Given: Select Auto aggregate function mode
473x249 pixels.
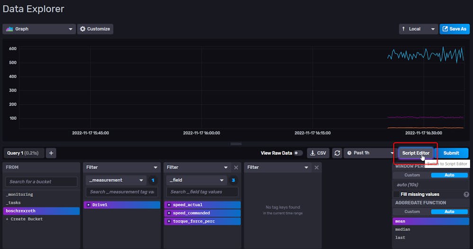Looking at the screenshot, I should (x=449, y=212).
